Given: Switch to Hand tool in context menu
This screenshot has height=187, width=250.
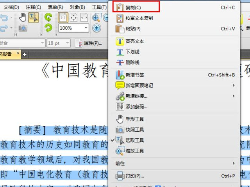Looking at the screenshot, I should point(175,119).
